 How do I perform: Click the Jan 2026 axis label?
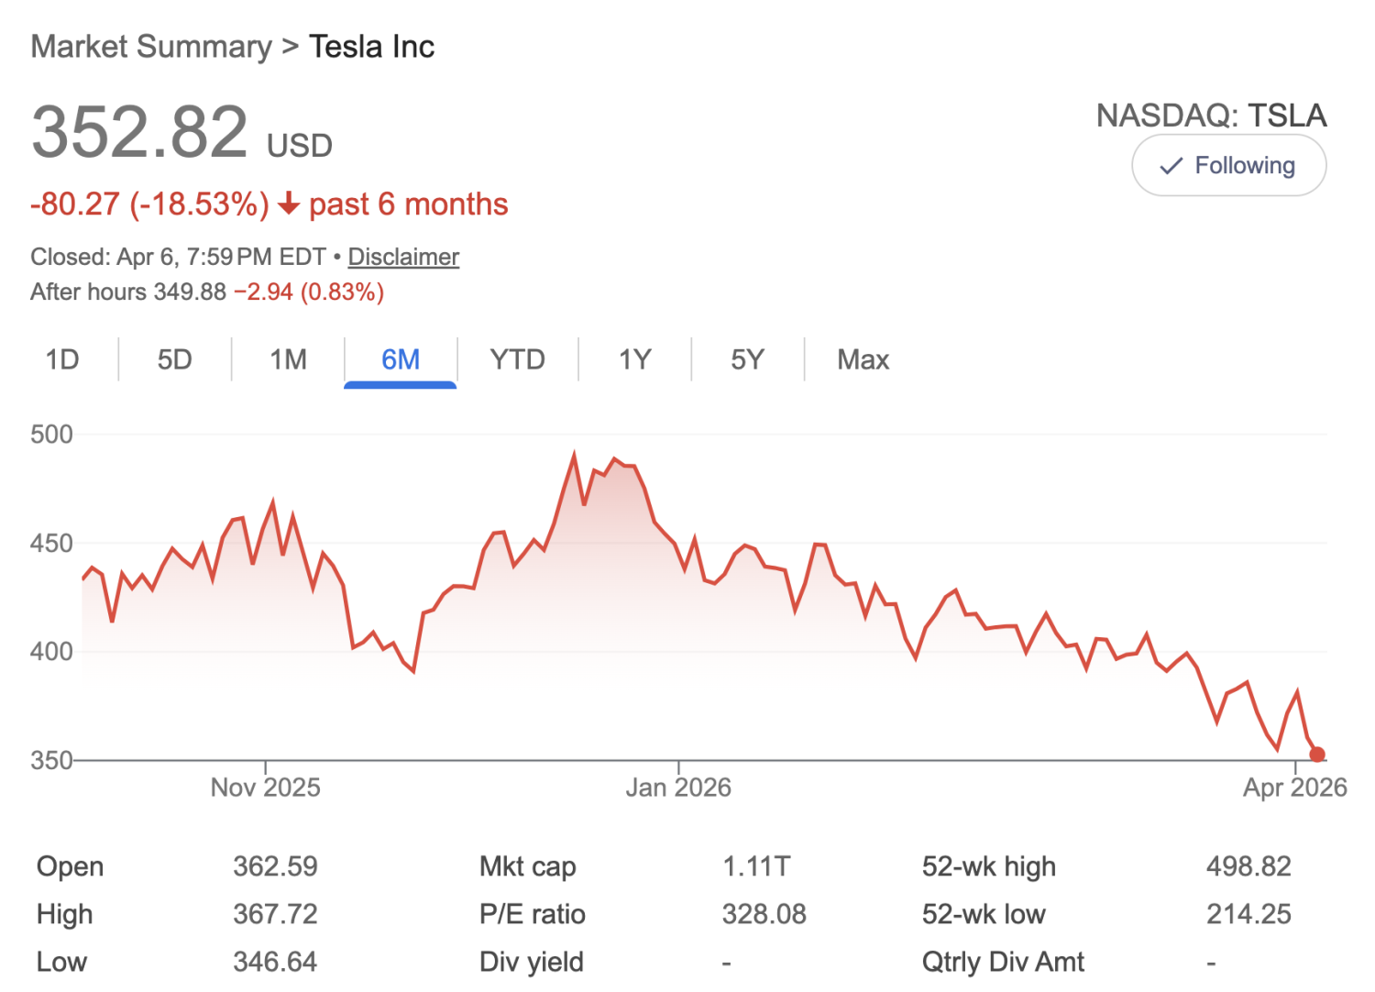pyautogui.click(x=678, y=787)
